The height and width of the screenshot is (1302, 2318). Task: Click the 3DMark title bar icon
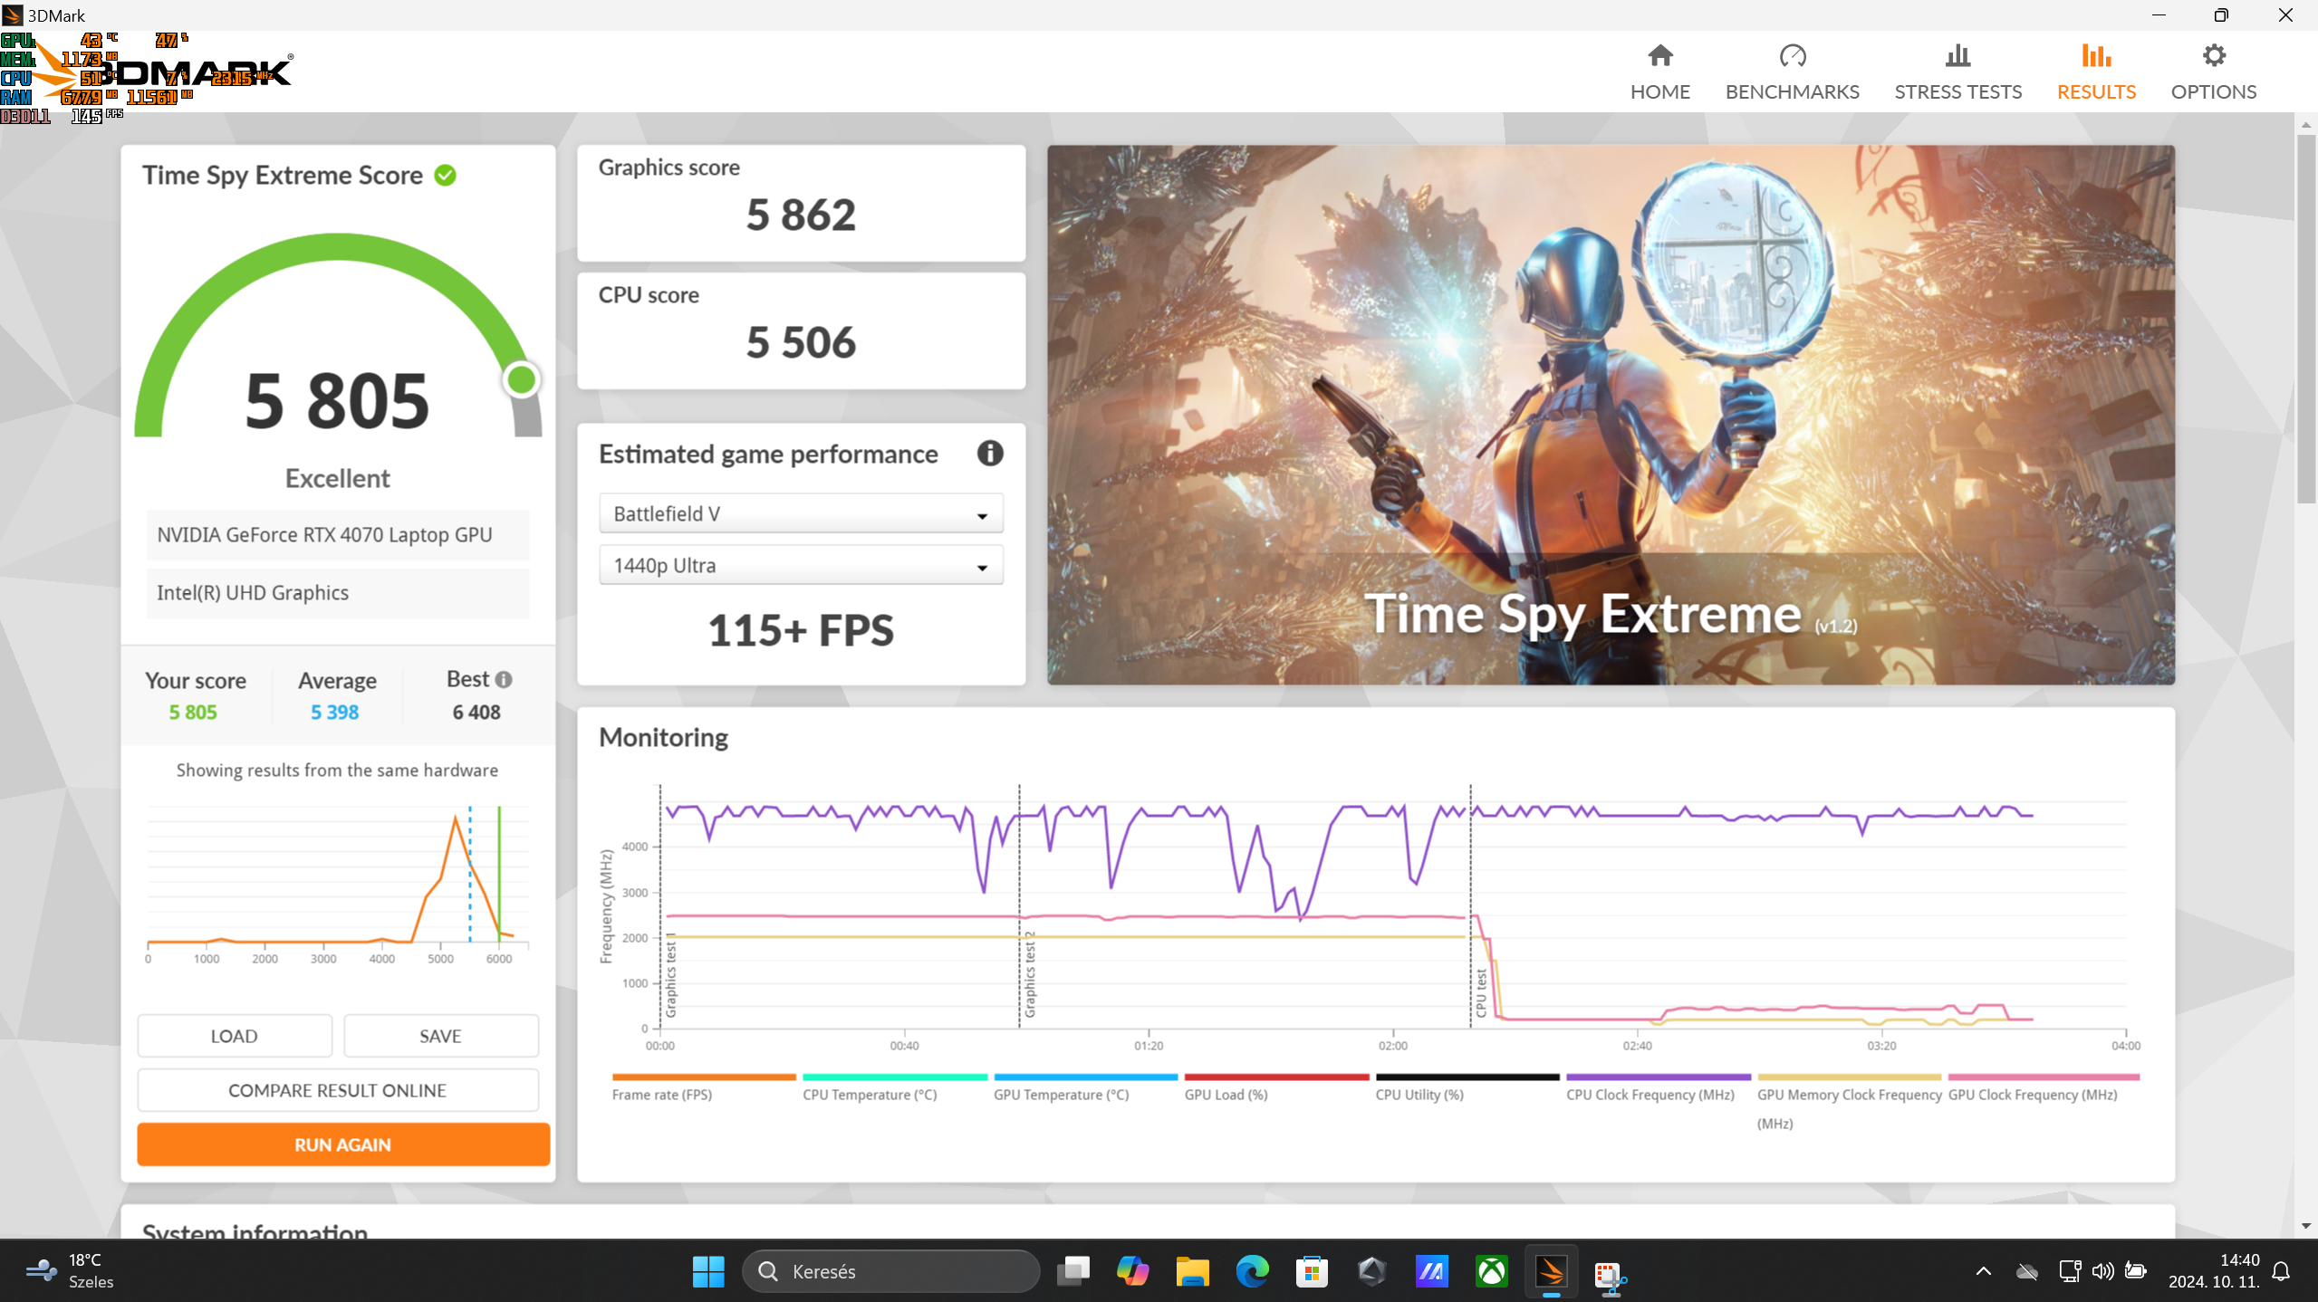13,14
